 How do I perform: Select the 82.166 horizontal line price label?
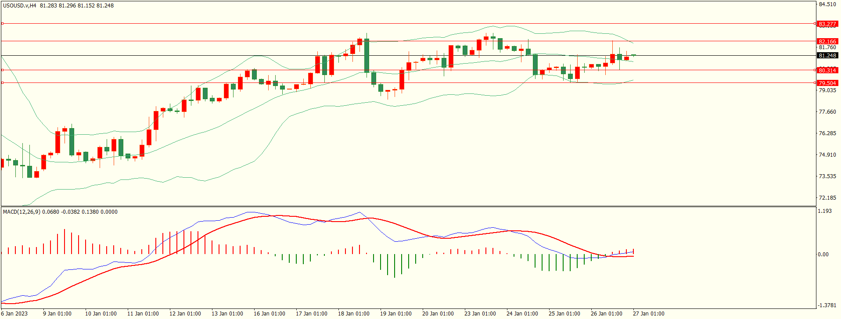827,42
